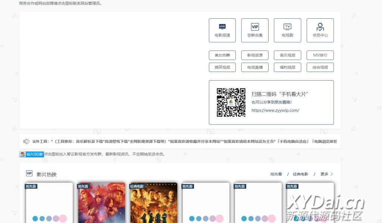Open the https://www.zyysvip.com/ link
The height and width of the screenshot is (223, 382).
(275, 110)
